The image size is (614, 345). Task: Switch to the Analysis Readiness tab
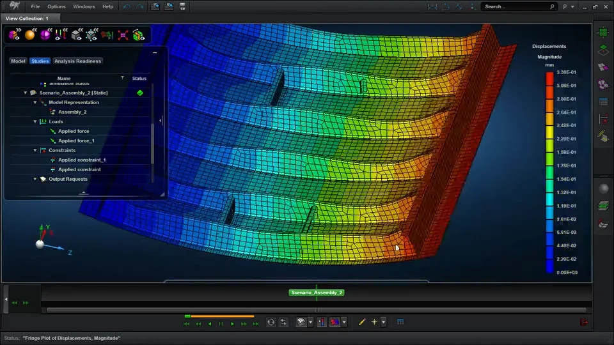click(77, 61)
